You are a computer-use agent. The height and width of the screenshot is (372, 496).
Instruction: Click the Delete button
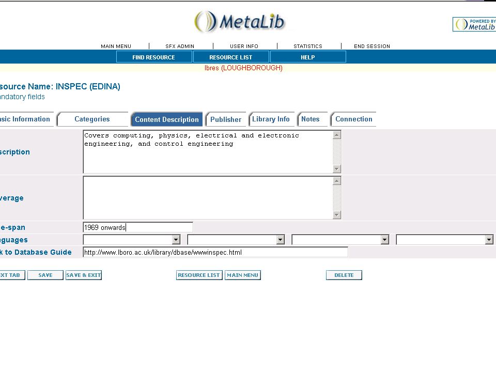[x=344, y=275]
